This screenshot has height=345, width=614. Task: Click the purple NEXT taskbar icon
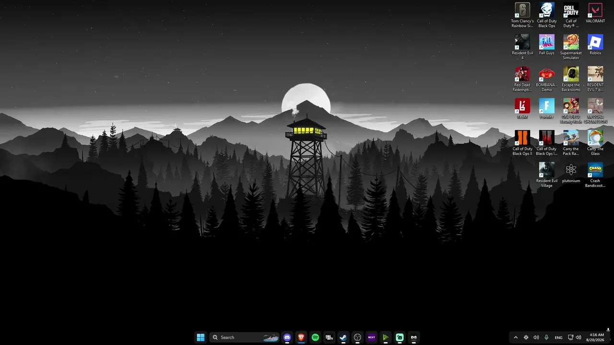click(371, 337)
